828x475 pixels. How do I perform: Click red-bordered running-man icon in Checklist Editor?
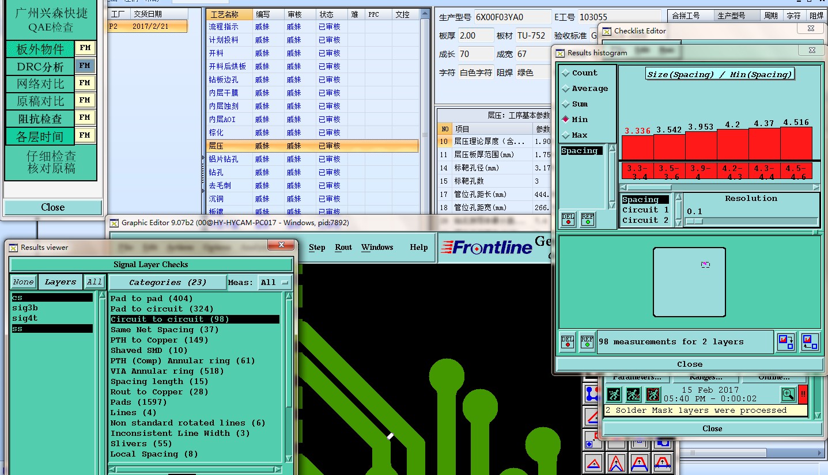point(653,394)
